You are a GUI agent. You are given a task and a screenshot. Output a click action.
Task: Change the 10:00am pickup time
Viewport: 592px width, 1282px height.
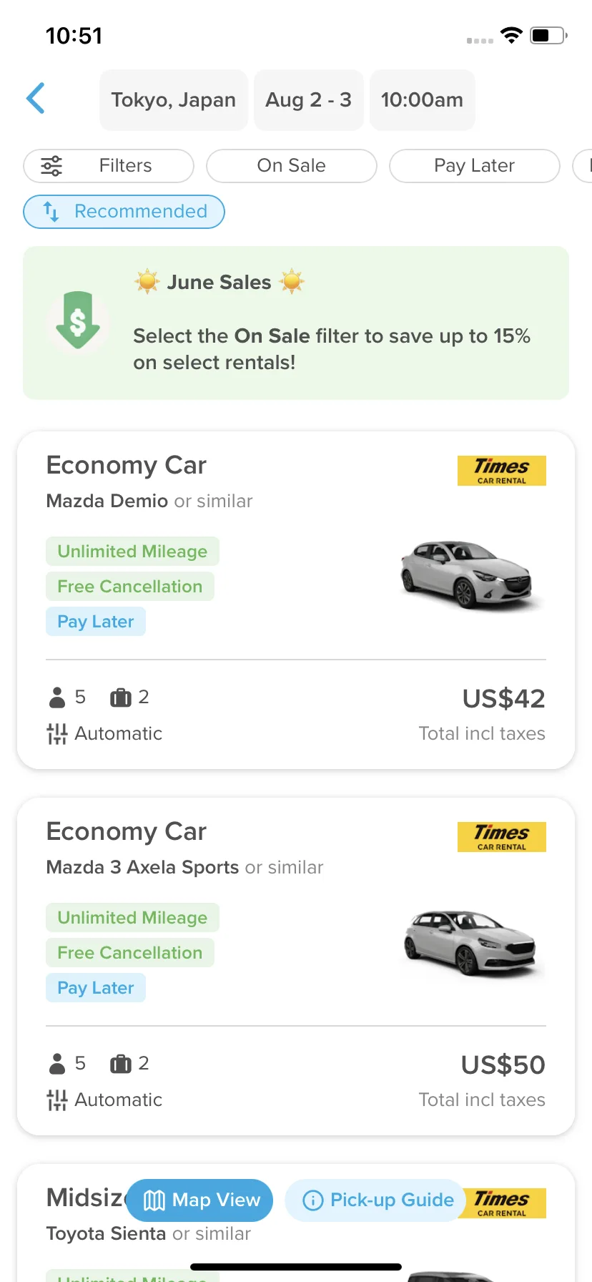coord(423,100)
